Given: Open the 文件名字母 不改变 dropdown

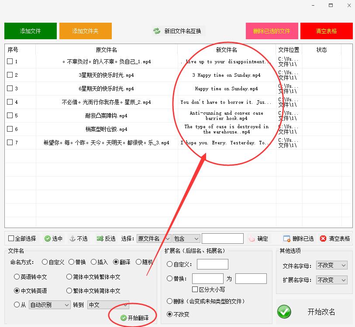Looking at the screenshot, I should [331, 265].
